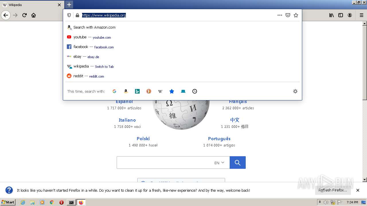Open Opera from the taskbar

(x=61, y=202)
